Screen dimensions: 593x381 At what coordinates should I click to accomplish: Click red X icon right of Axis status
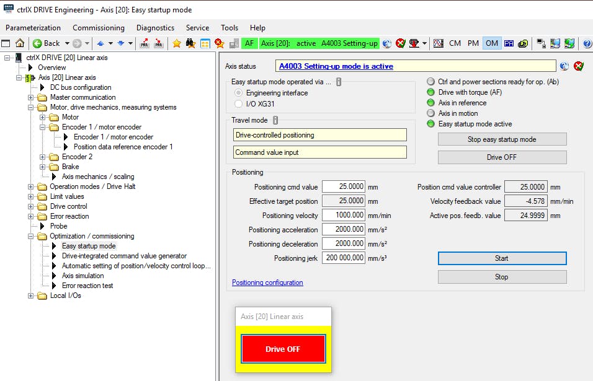point(578,66)
